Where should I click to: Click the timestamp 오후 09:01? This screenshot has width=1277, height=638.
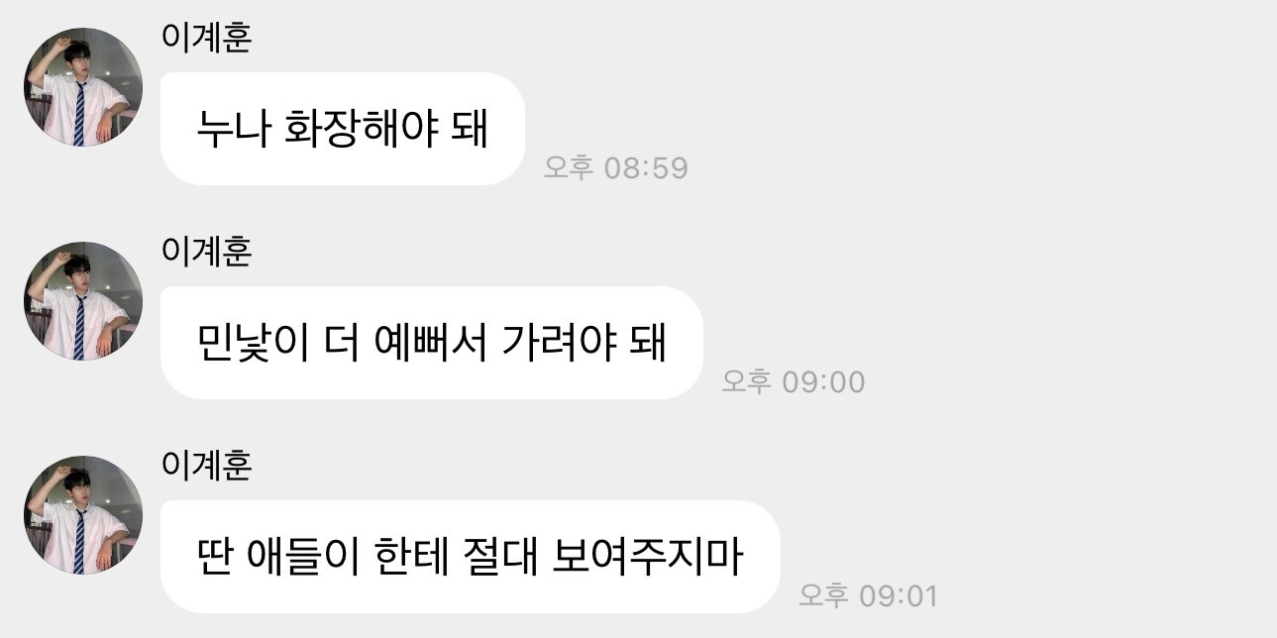868,595
